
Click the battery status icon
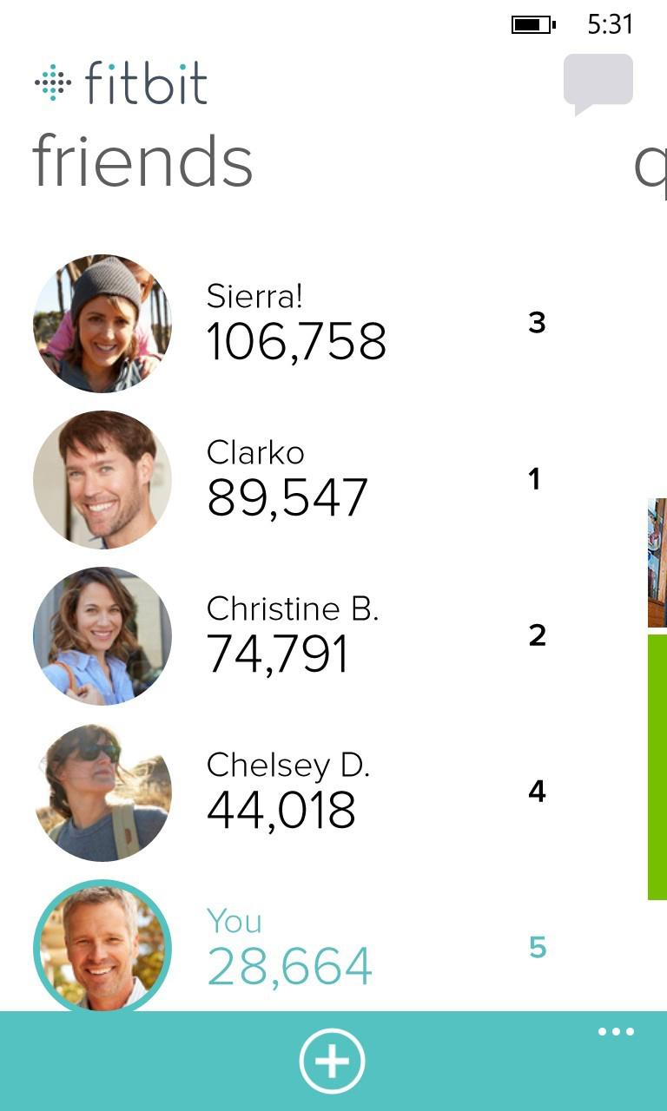tap(532, 24)
